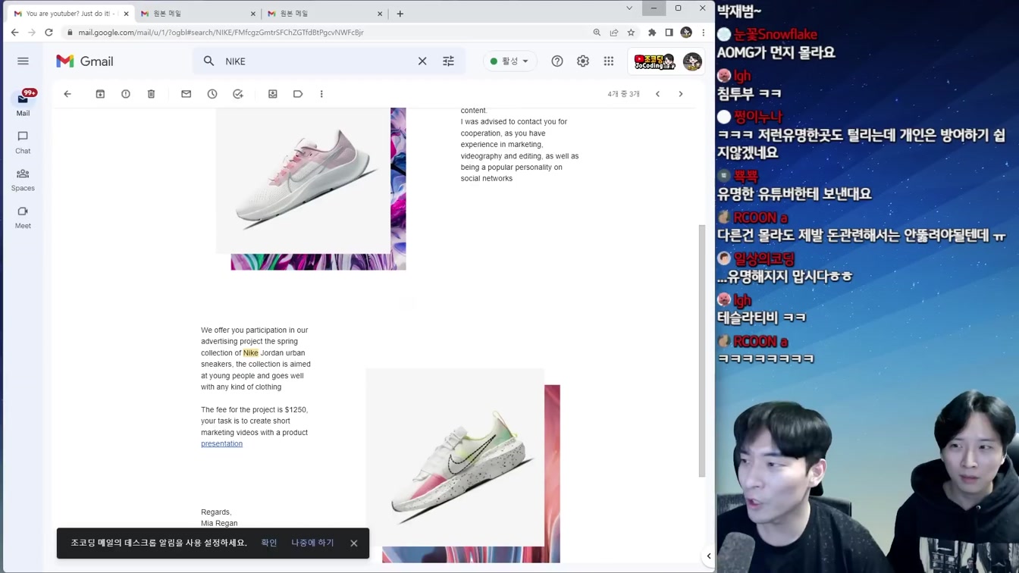Archive this email
This screenshot has width=1019, height=573.
tap(100, 94)
